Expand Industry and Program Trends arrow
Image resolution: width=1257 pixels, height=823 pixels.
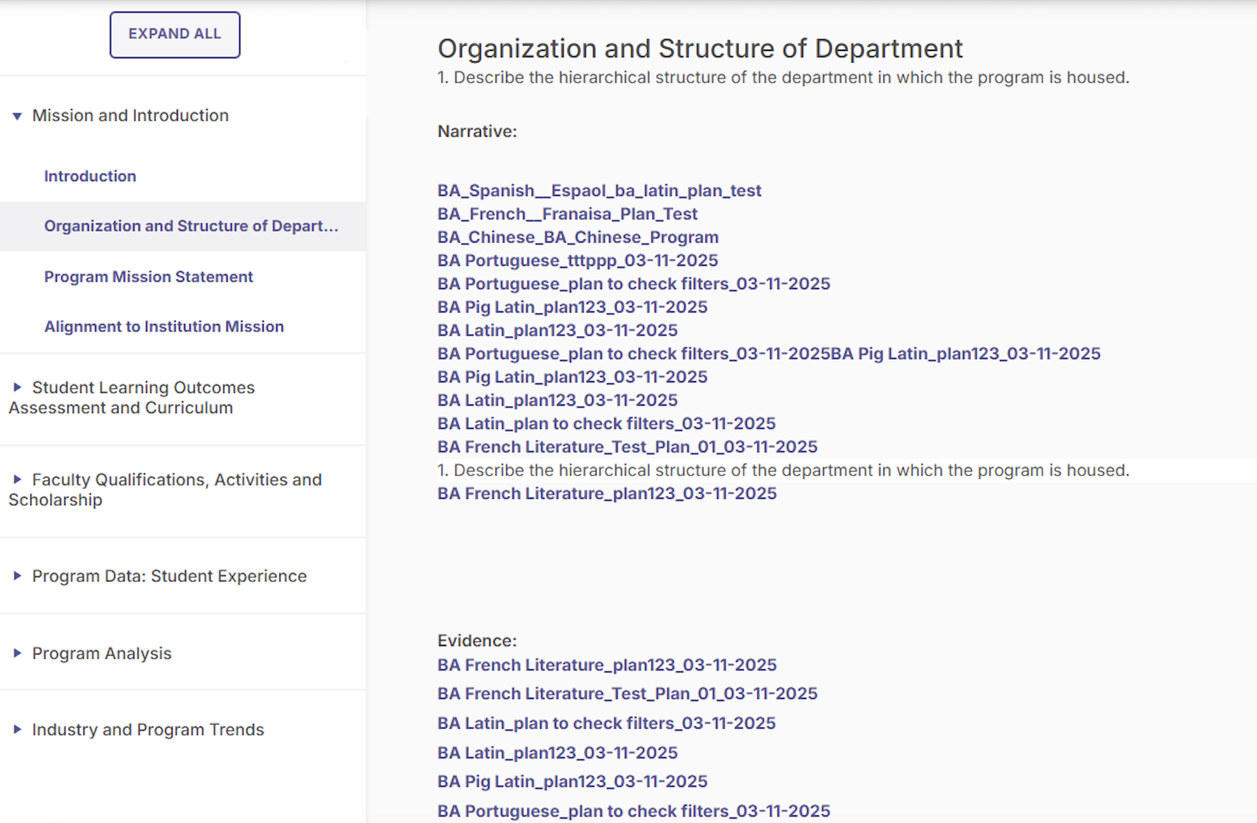click(18, 729)
